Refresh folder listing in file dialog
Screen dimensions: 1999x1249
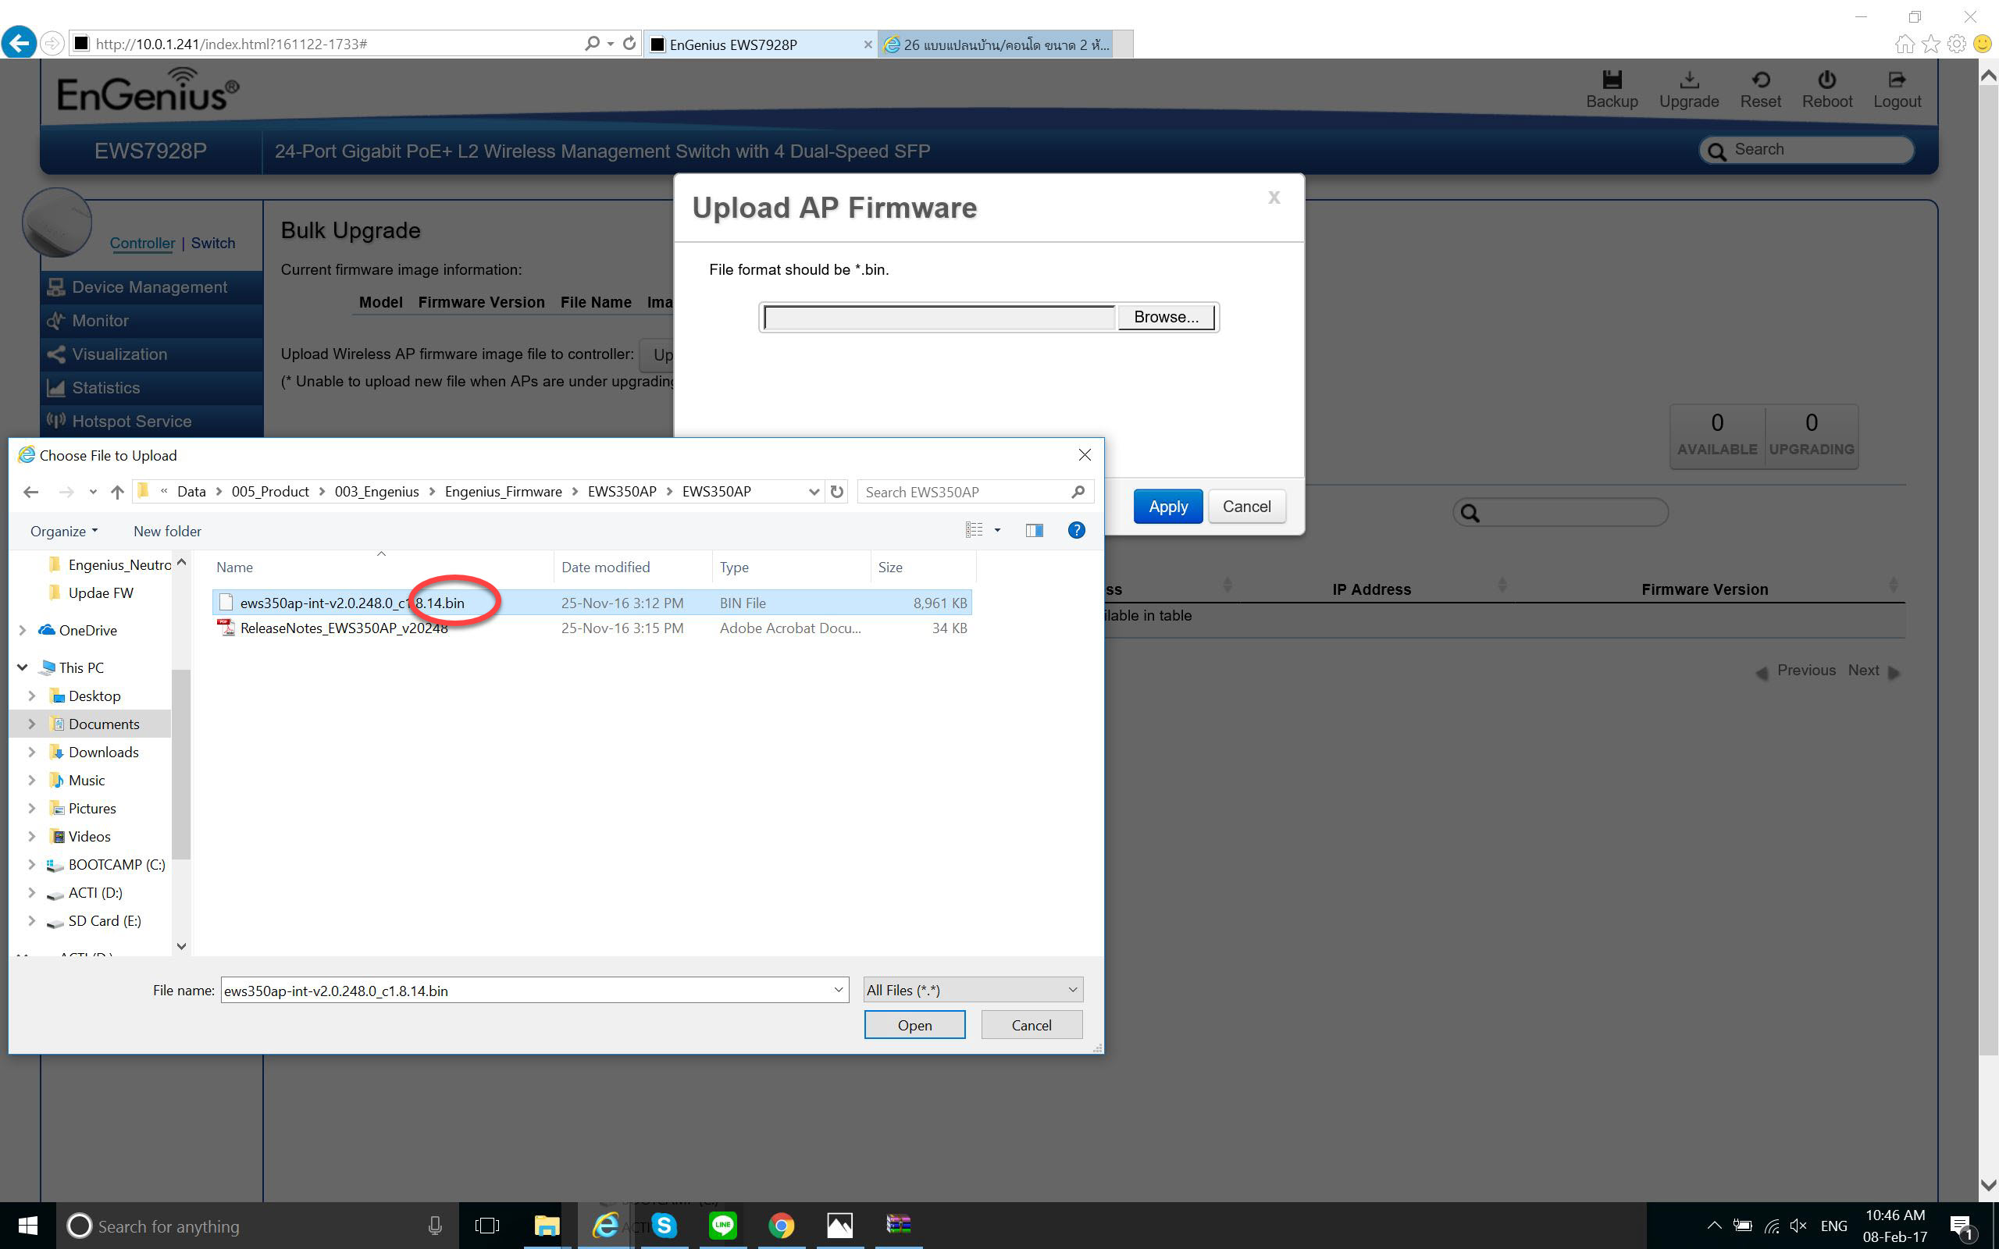click(837, 492)
